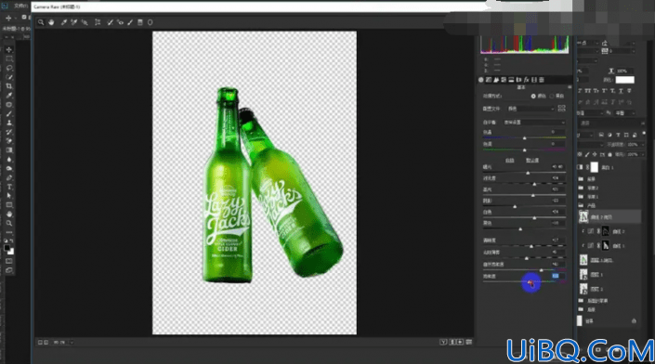The height and width of the screenshot is (364, 655).
Task: Open the profile browser grid icon
Action: (562, 108)
